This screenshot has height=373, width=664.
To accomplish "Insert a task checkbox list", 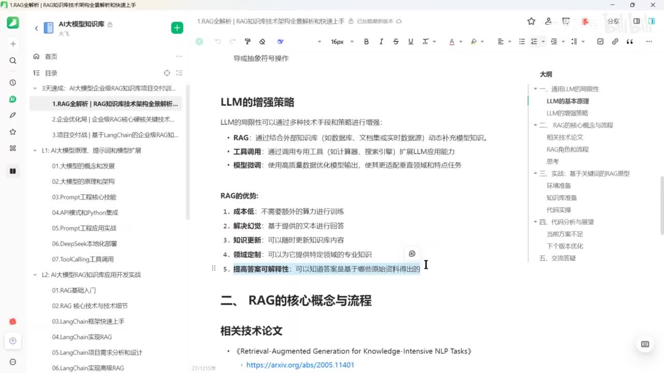I will click(600, 41).
